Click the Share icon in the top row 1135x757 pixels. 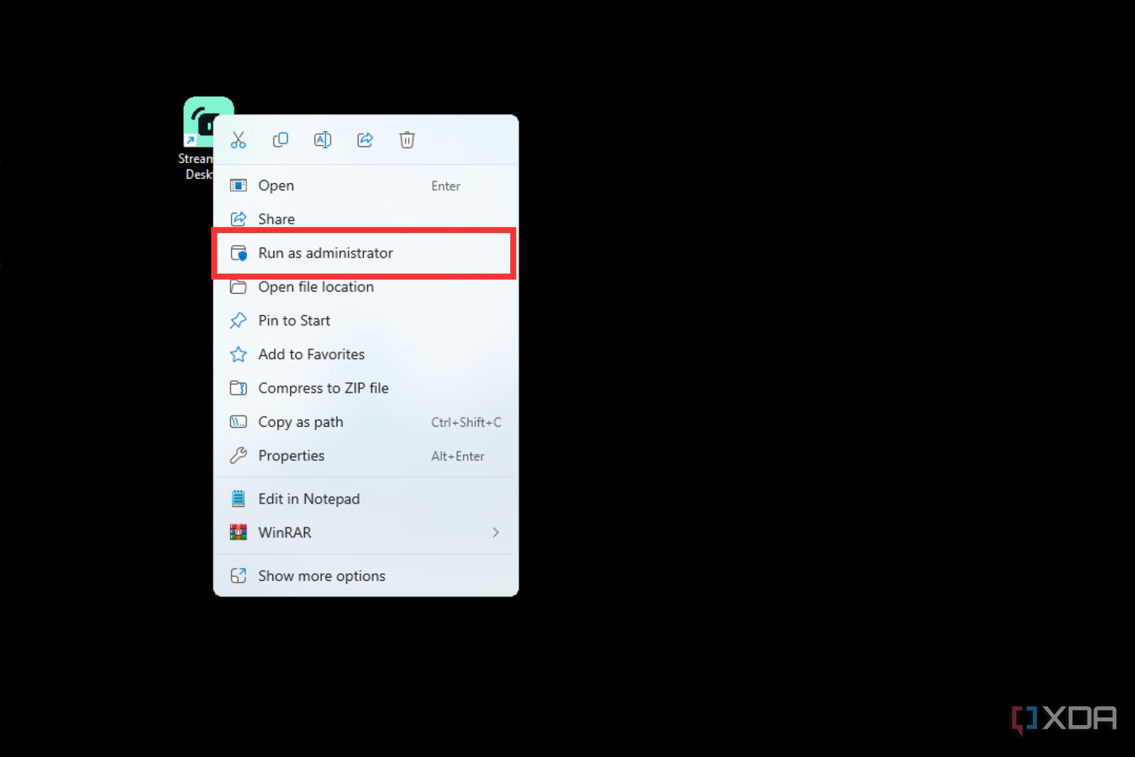click(365, 140)
